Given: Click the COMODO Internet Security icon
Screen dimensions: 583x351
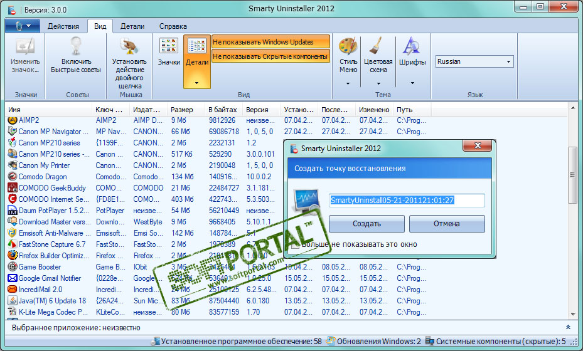Looking at the screenshot, I should 13,199.
